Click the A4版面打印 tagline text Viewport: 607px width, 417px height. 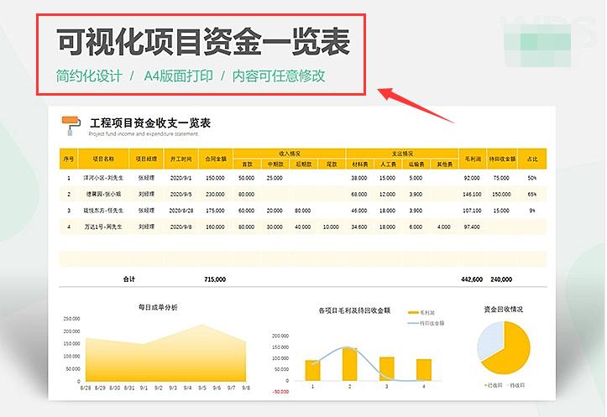[x=179, y=76]
